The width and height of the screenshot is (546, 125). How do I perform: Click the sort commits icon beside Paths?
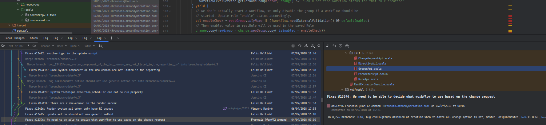coord(100,46)
